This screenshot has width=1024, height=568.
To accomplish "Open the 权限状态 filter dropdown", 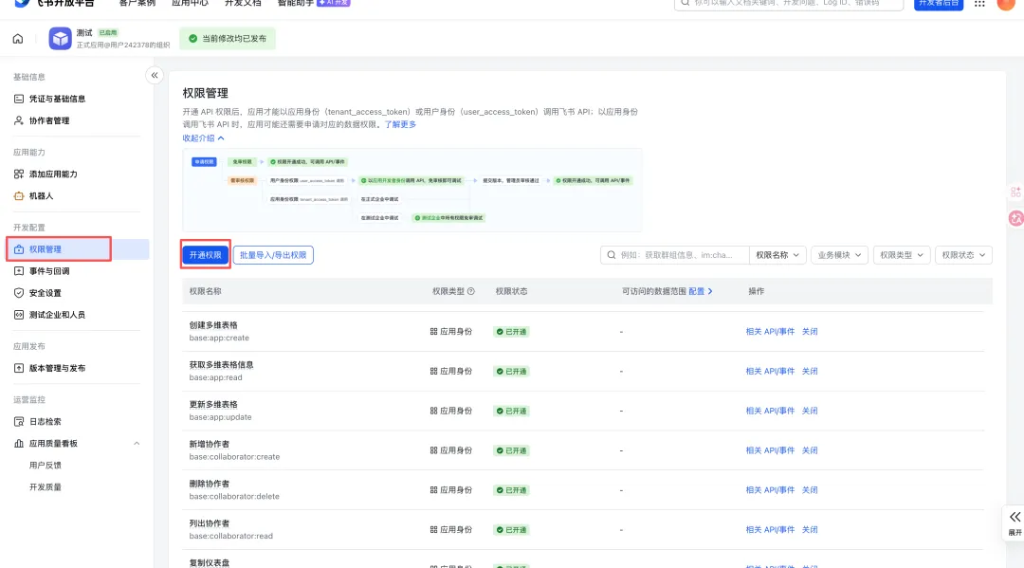I will point(963,255).
